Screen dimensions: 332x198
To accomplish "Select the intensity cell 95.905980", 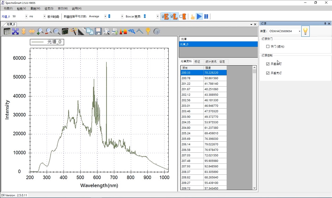I will click(x=215, y=161).
